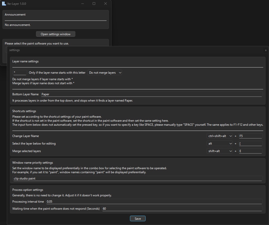Minimize the Ite-Layer main window

82,4
